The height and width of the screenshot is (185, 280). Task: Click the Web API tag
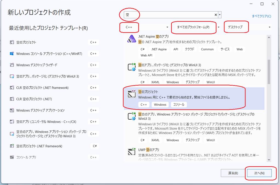146,55
